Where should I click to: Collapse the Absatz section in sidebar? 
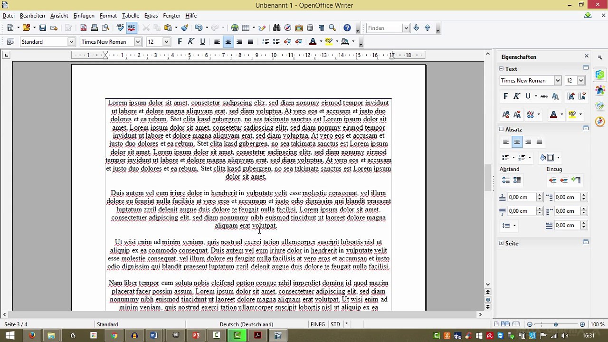point(501,129)
